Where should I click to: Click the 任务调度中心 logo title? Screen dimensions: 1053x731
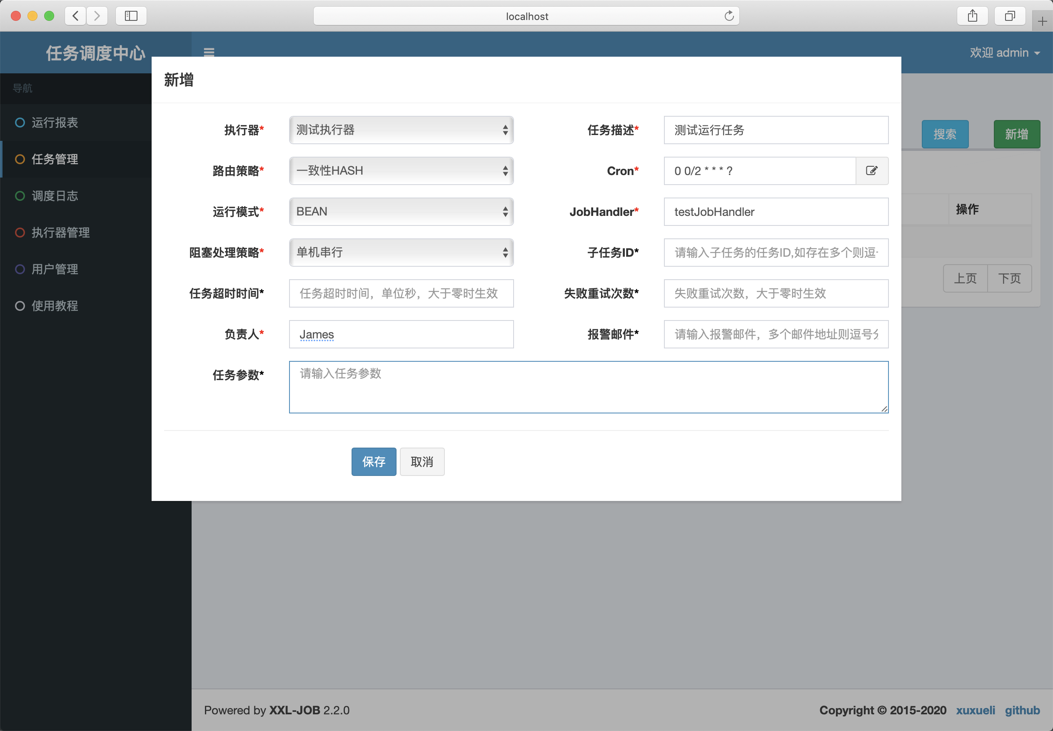[95, 53]
